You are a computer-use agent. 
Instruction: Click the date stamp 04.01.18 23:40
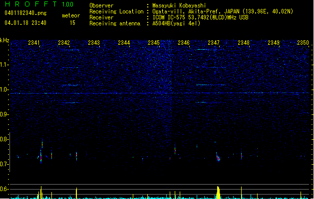[25, 23]
